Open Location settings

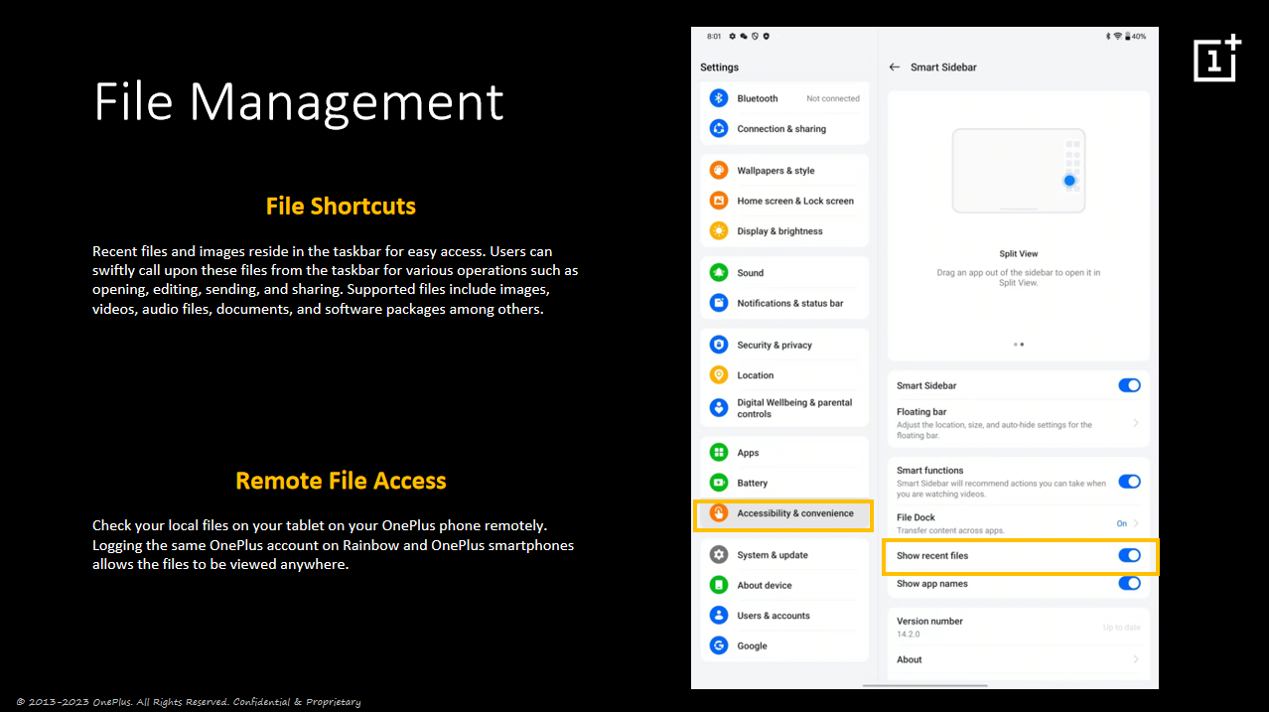[784, 375]
